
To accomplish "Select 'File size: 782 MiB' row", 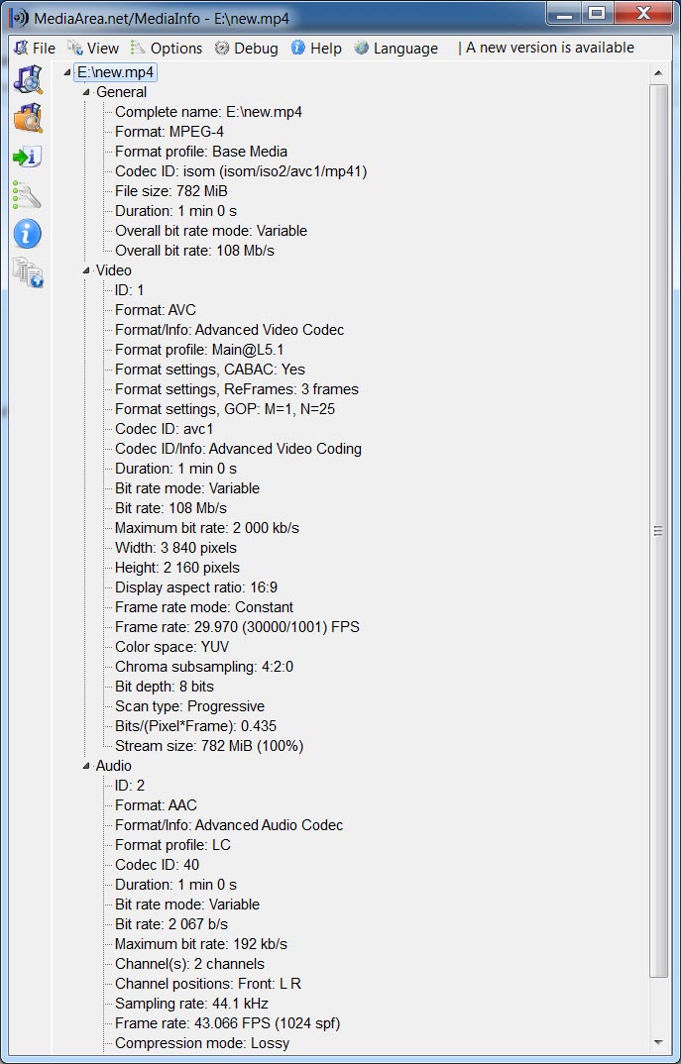I will click(x=171, y=191).
